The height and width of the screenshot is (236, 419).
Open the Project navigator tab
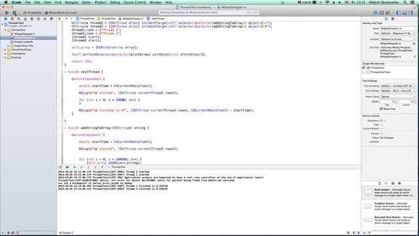(6, 19)
